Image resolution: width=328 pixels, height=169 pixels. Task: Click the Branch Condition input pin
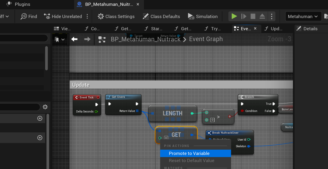[242, 111]
